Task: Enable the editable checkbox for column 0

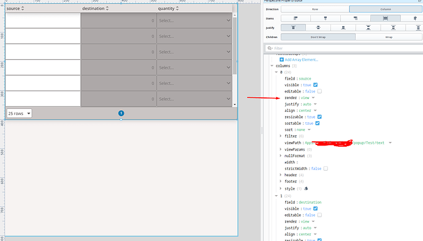Action: (319, 91)
